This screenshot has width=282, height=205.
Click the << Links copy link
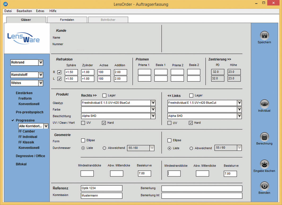click(174, 95)
